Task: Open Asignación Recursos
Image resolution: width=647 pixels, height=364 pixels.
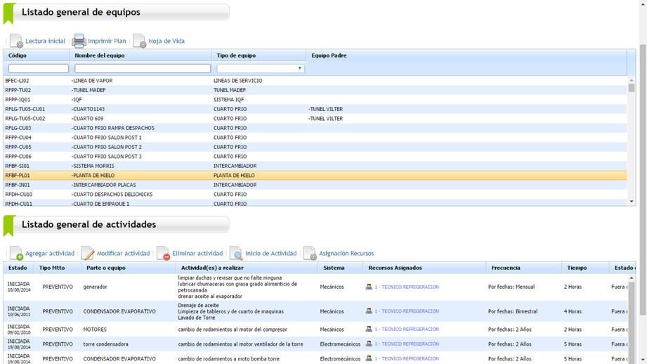Action: pos(346,254)
